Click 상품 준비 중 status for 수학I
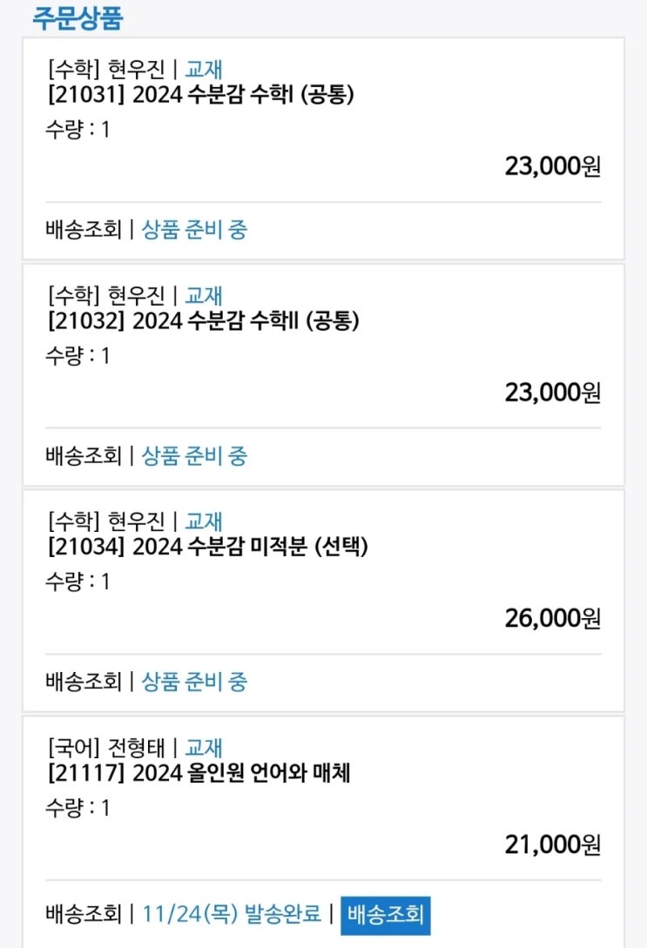Viewport: 647px width, 948px height. [x=194, y=230]
